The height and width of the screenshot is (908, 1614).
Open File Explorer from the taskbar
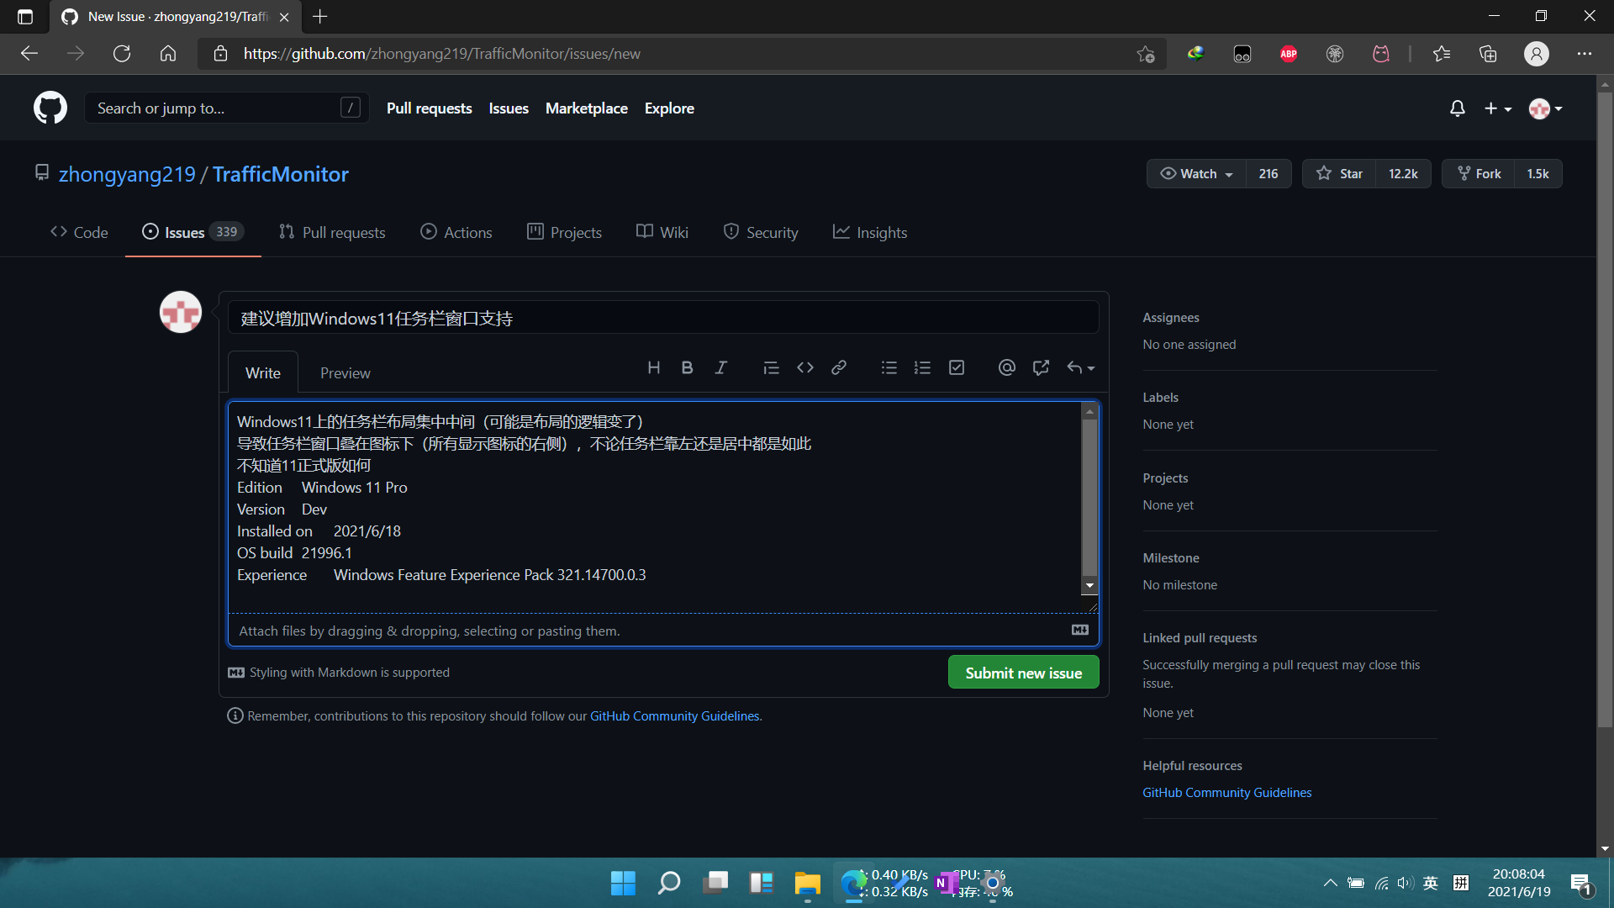(x=808, y=883)
